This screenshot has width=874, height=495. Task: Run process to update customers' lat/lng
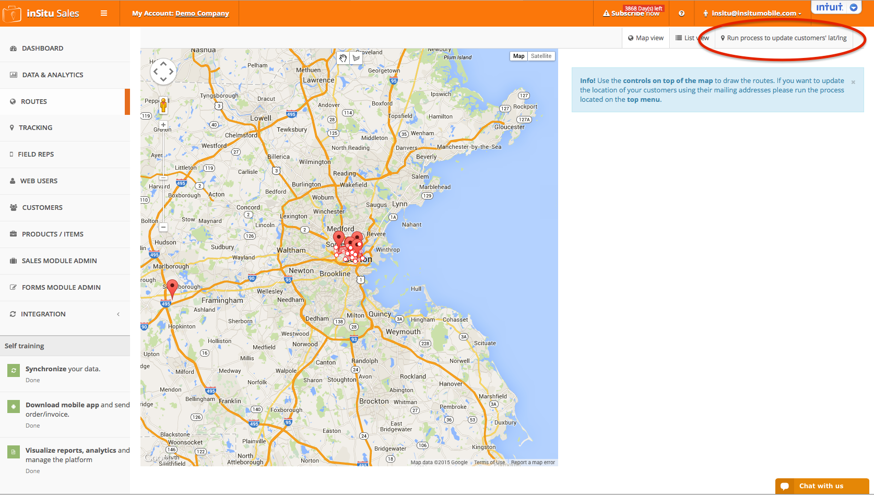click(x=784, y=38)
